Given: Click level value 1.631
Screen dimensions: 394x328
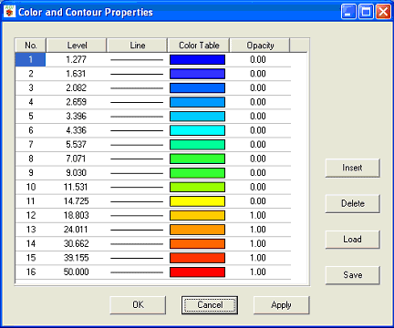Looking at the screenshot, I should pos(76,74).
